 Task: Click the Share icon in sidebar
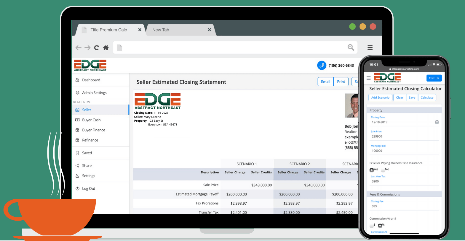[77, 166]
